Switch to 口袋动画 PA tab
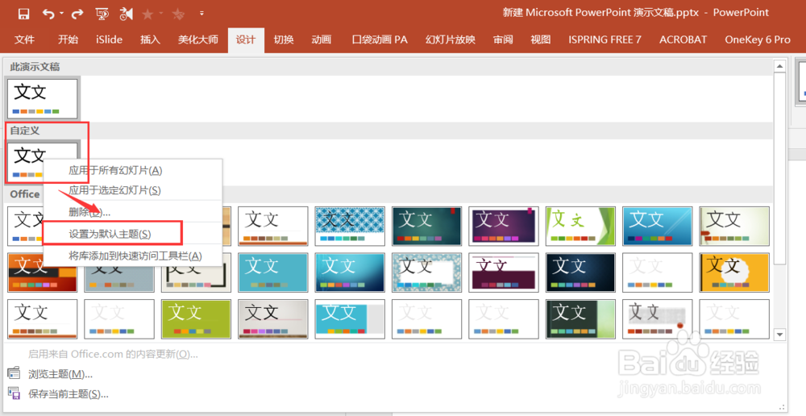This screenshot has height=416, width=806. click(380, 40)
